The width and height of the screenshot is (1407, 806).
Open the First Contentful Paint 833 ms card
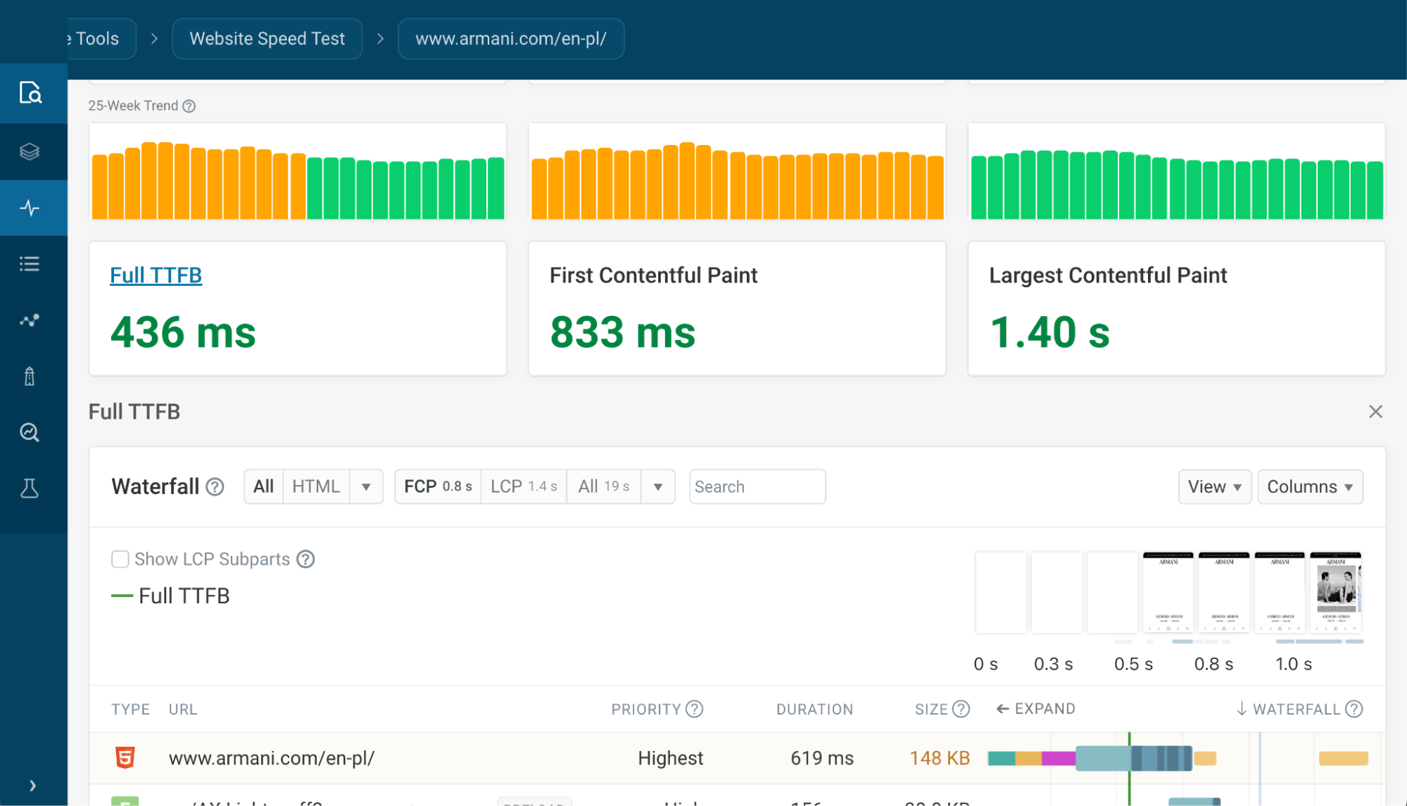(x=737, y=308)
